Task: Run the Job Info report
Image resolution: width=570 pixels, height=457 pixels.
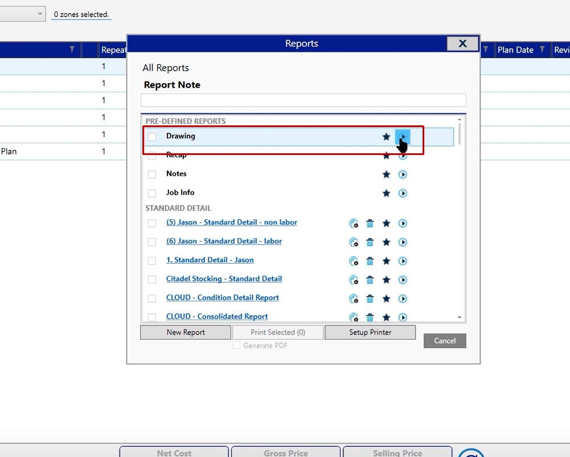Action: point(403,193)
